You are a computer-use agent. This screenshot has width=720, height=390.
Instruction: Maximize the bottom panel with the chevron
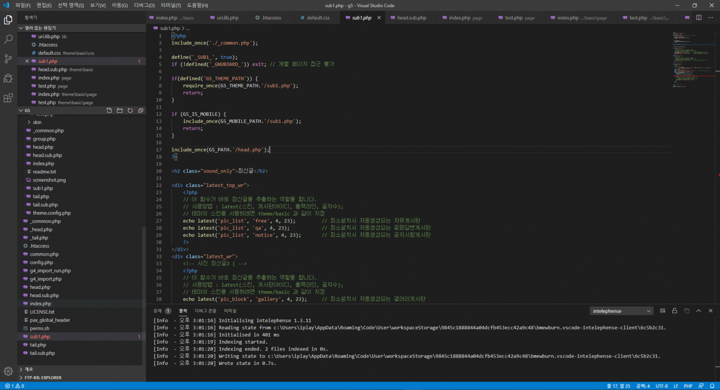coord(698,311)
